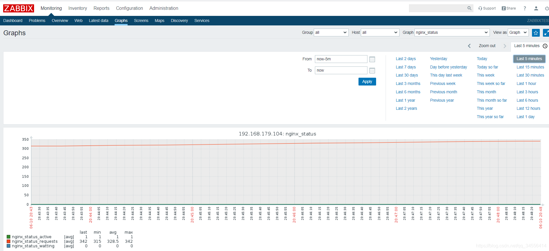549x251 pixels.
Task: Open the Monitoring menu
Action: 51,8
